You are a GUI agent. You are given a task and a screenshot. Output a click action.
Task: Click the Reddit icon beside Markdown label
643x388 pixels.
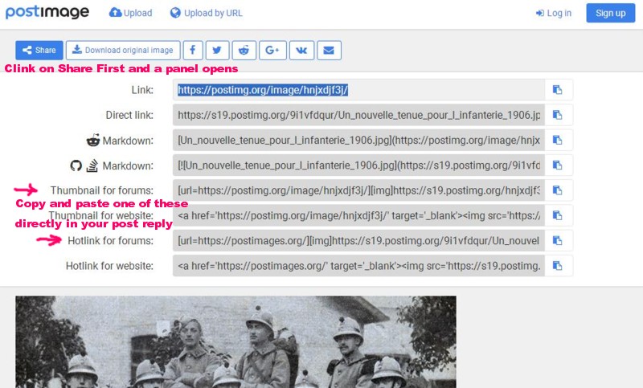pyautogui.click(x=93, y=140)
